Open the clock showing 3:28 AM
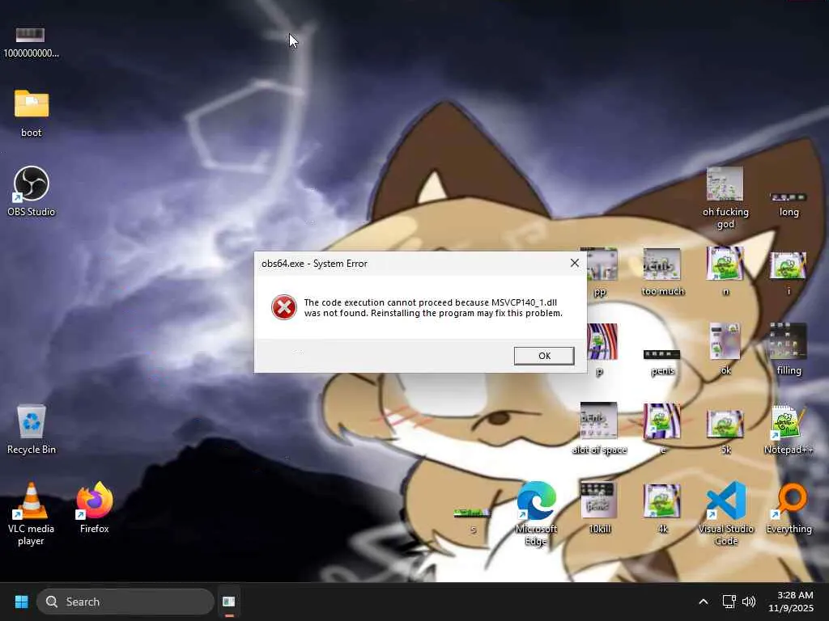Viewport: 829px width, 621px height. [x=791, y=602]
